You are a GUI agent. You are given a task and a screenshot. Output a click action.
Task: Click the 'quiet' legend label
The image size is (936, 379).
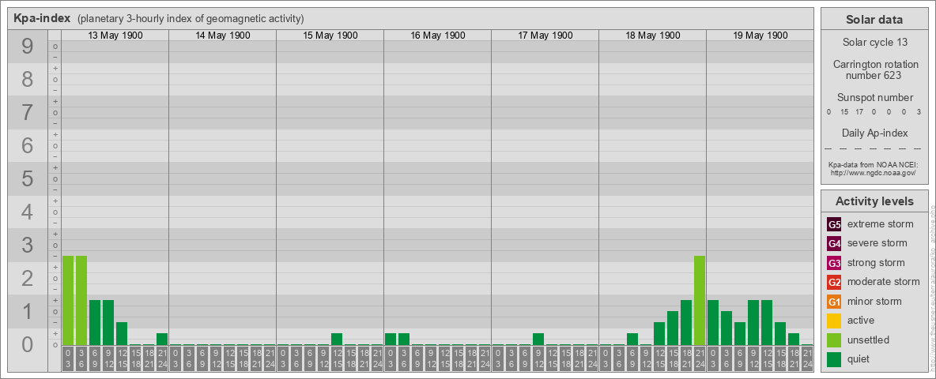coord(859,358)
